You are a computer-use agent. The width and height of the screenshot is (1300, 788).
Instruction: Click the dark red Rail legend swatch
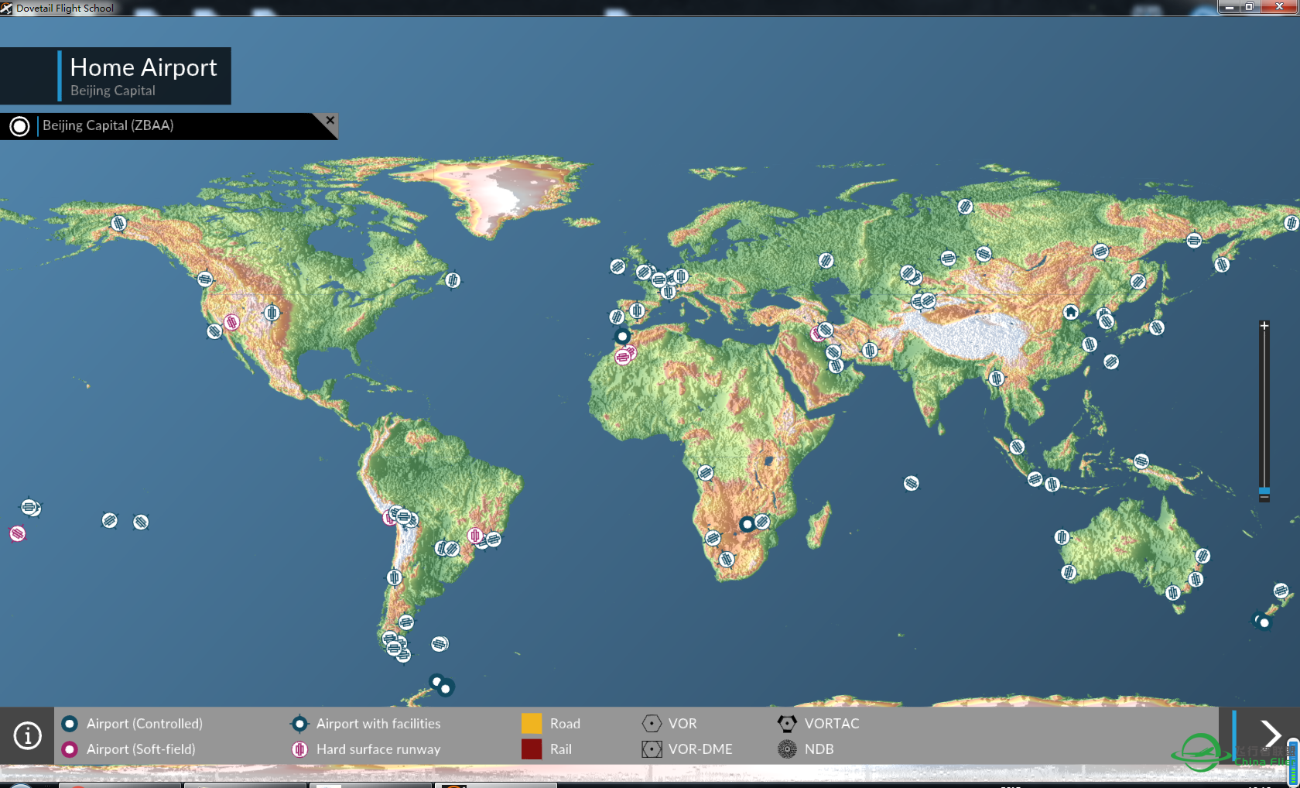[x=532, y=749]
